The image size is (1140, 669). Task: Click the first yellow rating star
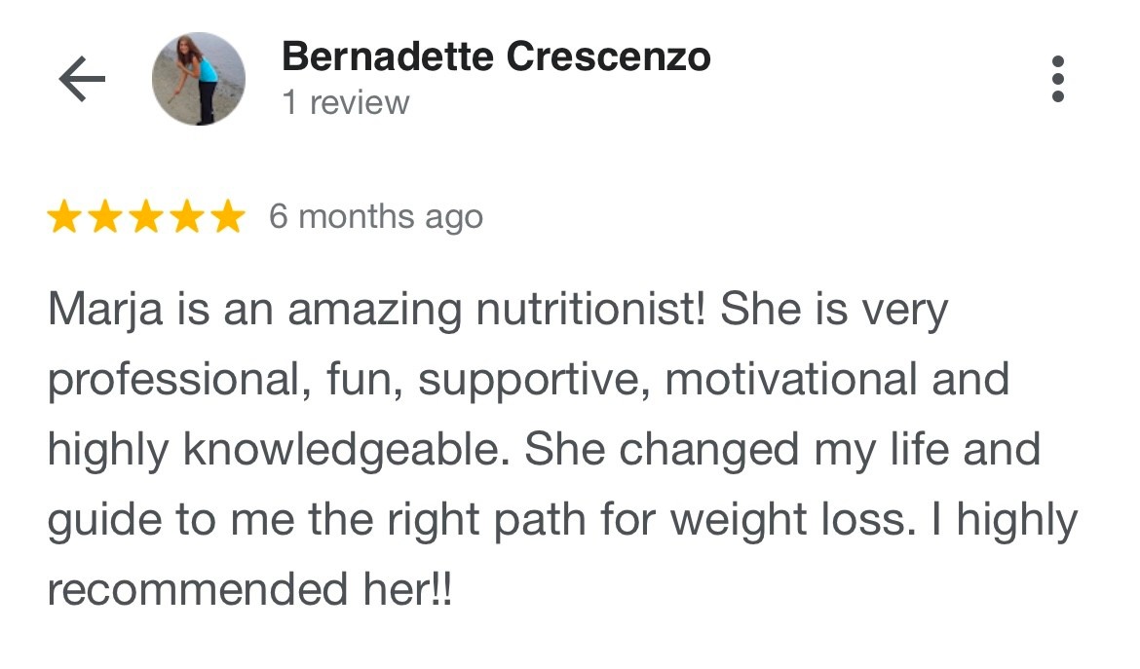pyautogui.click(x=64, y=216)
